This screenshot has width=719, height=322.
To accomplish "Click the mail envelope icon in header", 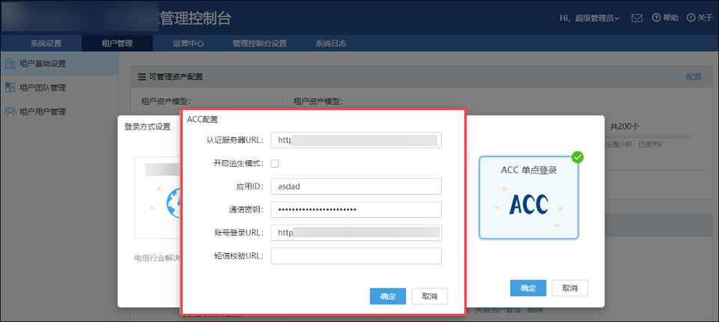I will 637,17.
